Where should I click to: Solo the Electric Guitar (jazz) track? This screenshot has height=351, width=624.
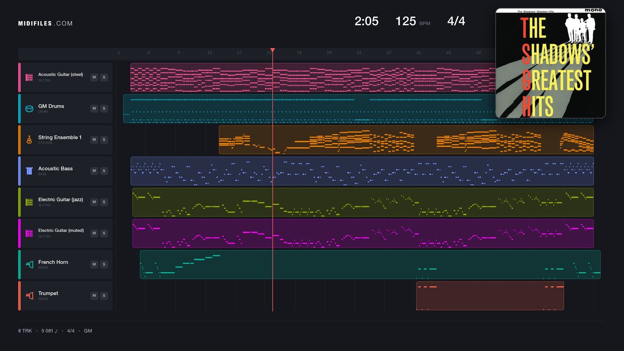[x=104, y=202]
